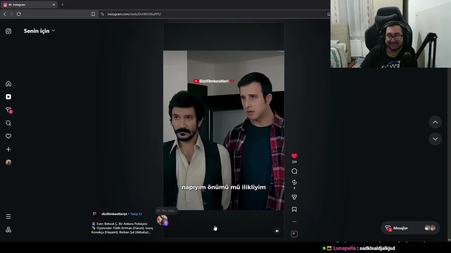Repost the reel

(x=294, y=182)
